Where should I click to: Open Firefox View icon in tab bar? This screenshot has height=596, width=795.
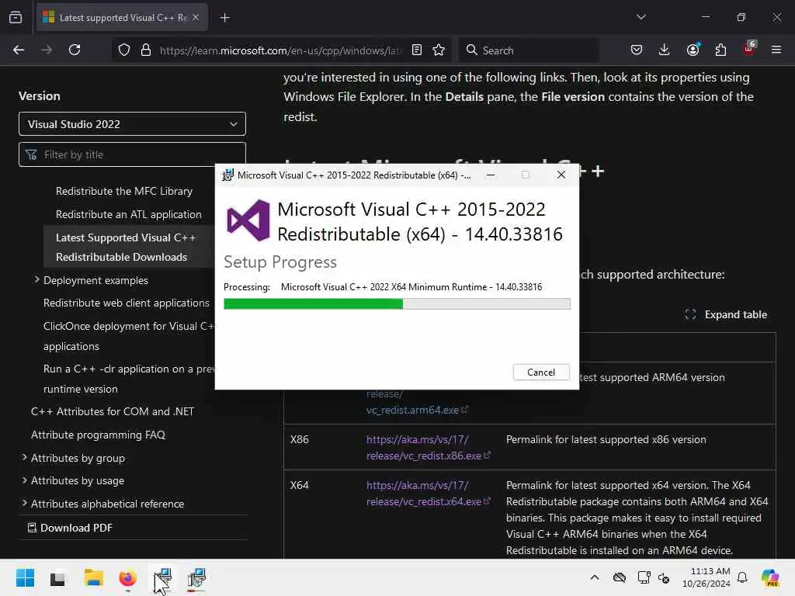click(16, 18)
